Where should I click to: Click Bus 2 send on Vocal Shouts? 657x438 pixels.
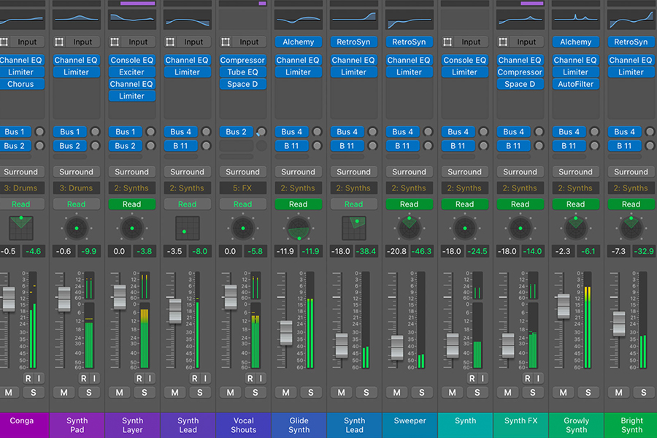(x=236, y=131)
